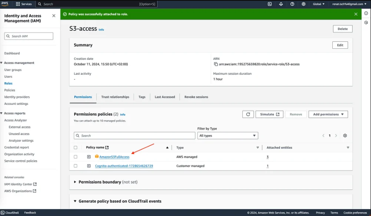The width and height of the screenshot is (371, 216).
Task: Open the info panel icon on right edge
Action: pyautogui.click(x=366, y=13)
